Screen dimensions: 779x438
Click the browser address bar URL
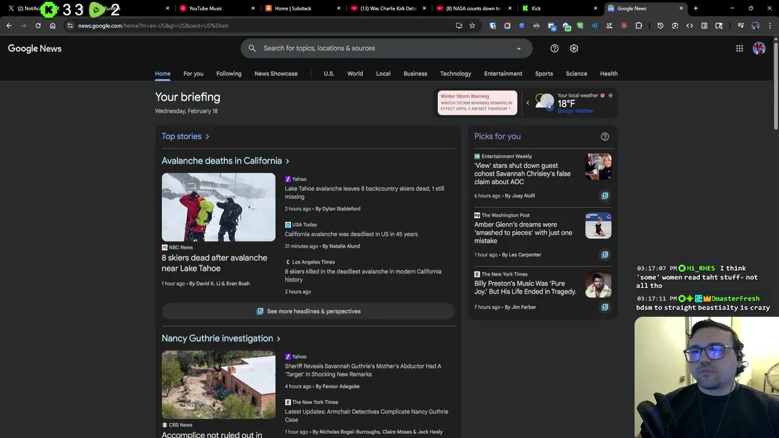click(x=153, y=26)
